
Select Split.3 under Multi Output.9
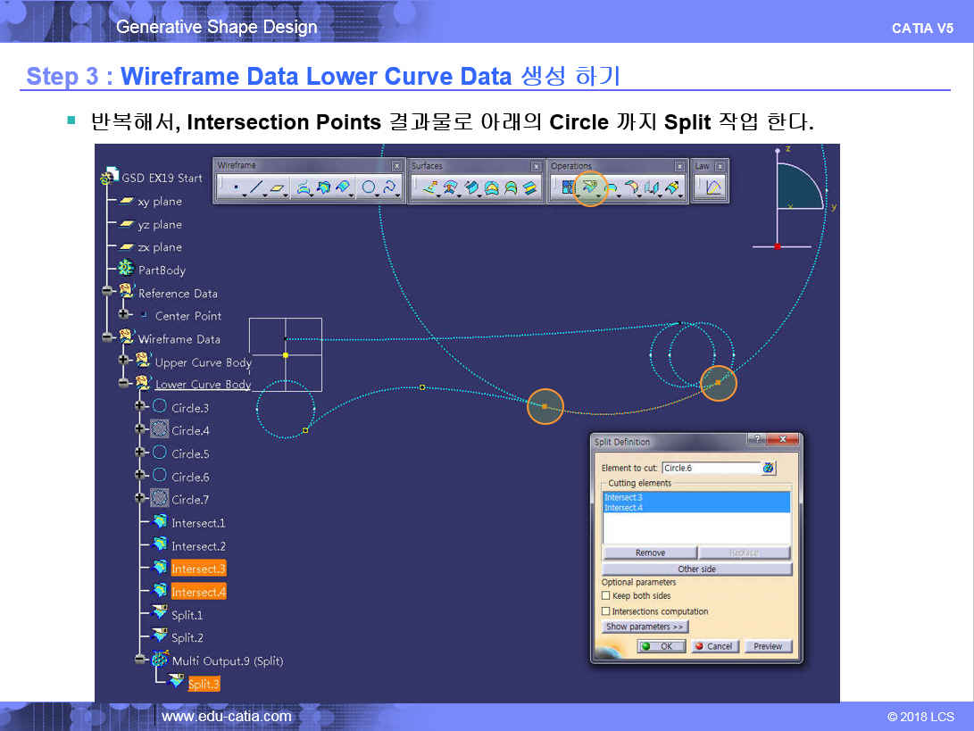204,684
